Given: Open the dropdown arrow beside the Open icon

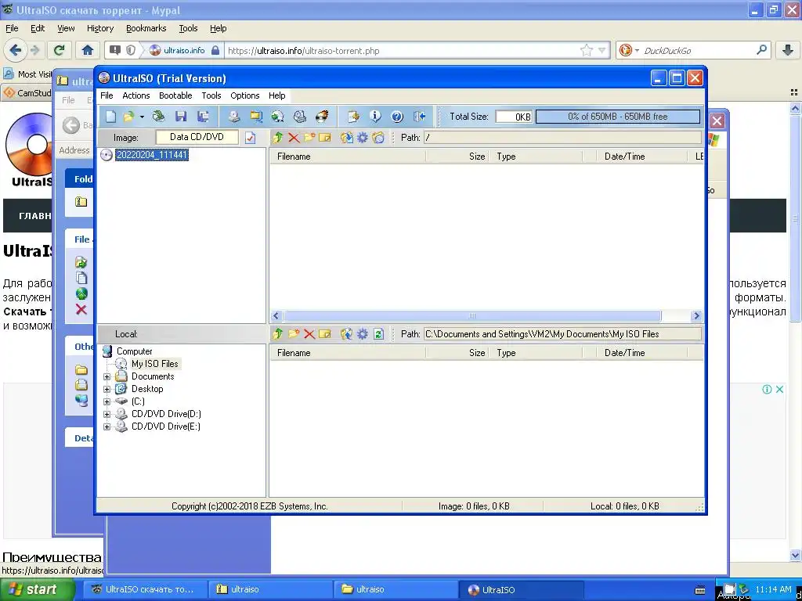Looking at the screenshot, I should 142,117.
